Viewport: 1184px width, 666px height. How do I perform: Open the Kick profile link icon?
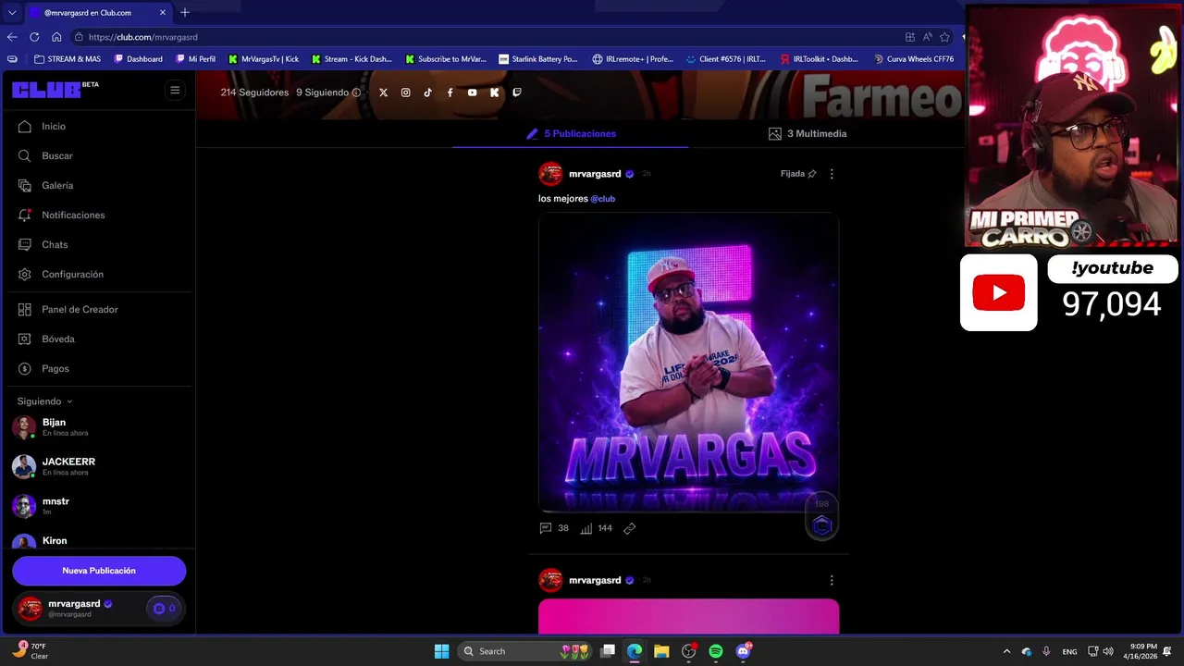tap(494, 92)
